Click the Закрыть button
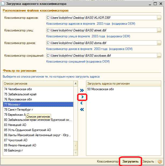Screen dimensions: 165x166 [x=148, y=161]
